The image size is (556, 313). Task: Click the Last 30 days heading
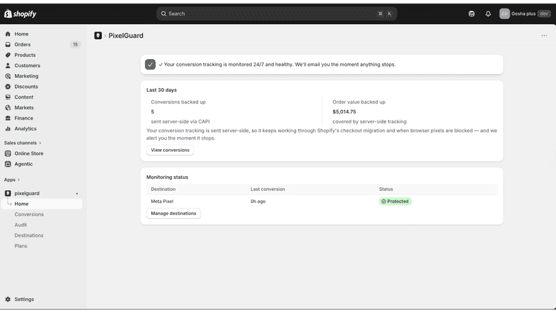(x=161, y=90)
